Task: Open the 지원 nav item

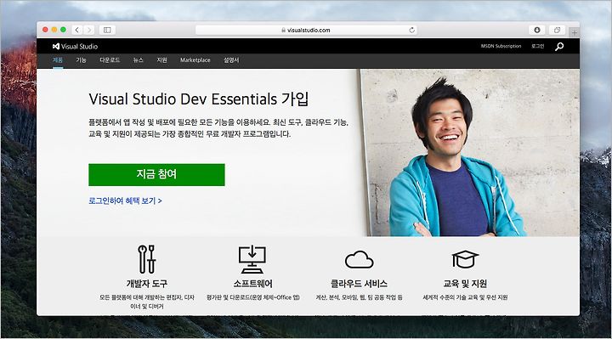Action: coord(162,60)
